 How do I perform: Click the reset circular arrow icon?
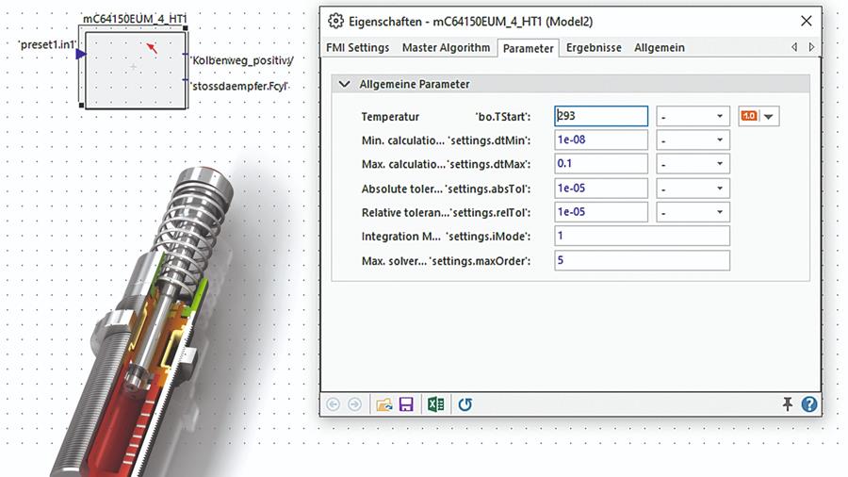(465, 404)
